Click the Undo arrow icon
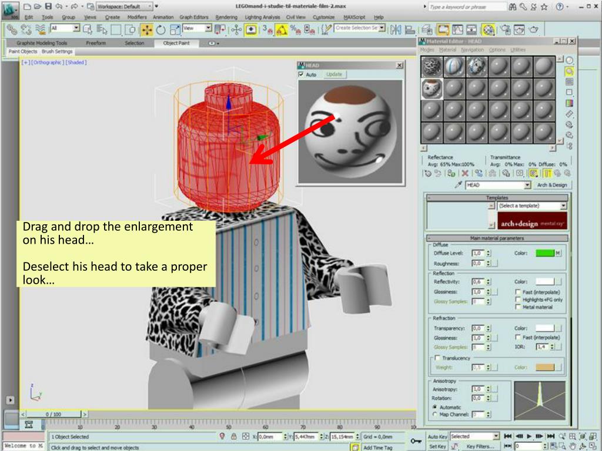 pyautogui.click(x=59, y=6)
